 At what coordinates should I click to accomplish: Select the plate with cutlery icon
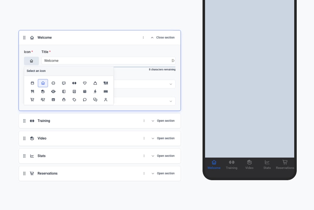pyautogui.click(x=106, y=83)
